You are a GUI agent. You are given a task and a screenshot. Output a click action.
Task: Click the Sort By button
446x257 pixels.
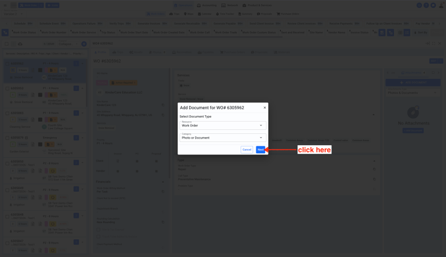pyautogui.click(x=421, y=33)
